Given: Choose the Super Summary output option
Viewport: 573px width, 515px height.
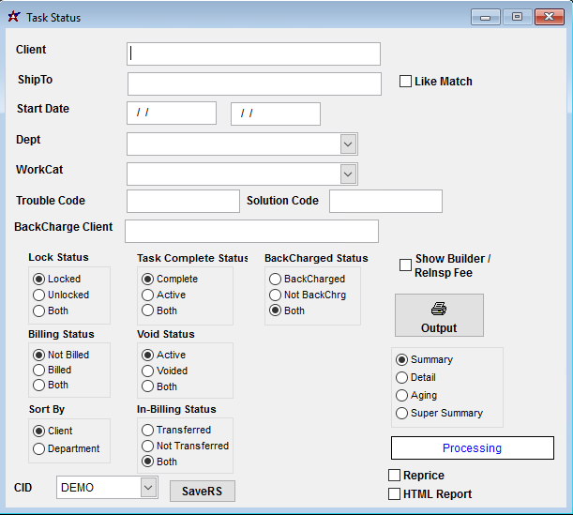Looking at the screenshot, I should tap(402, 413).
